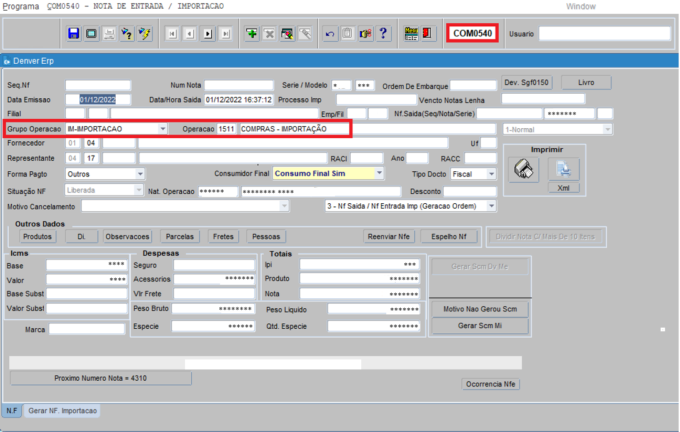Screen dimensions: 680x432
Task: Open the Consumidor Final dropdown
Action: [x=379, y=174]
